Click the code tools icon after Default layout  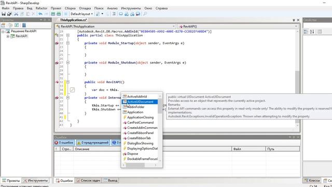click(98, 14)
